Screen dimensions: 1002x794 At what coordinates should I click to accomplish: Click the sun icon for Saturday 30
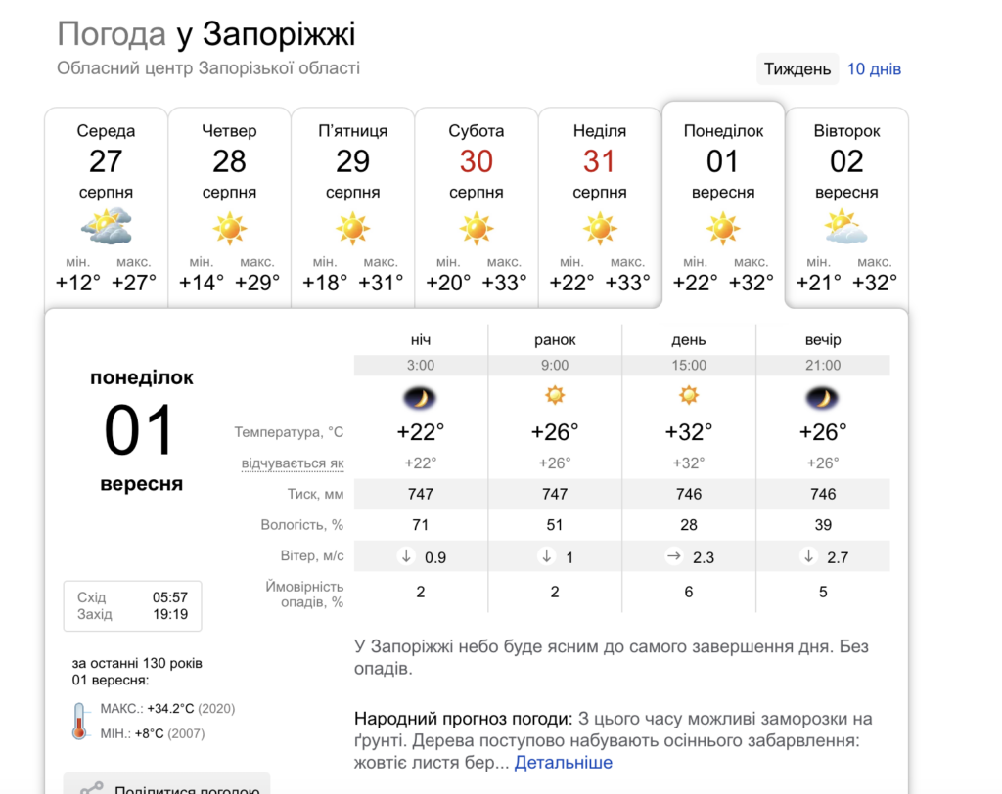[x=477, y=228]
